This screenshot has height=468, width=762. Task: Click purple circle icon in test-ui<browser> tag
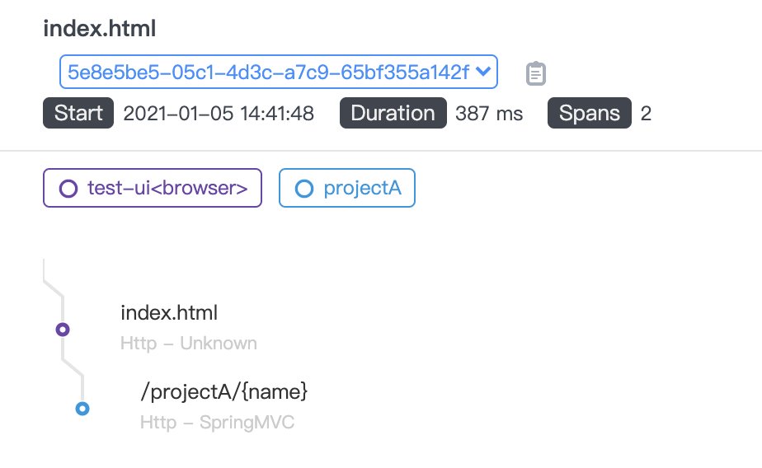point(68,188)
